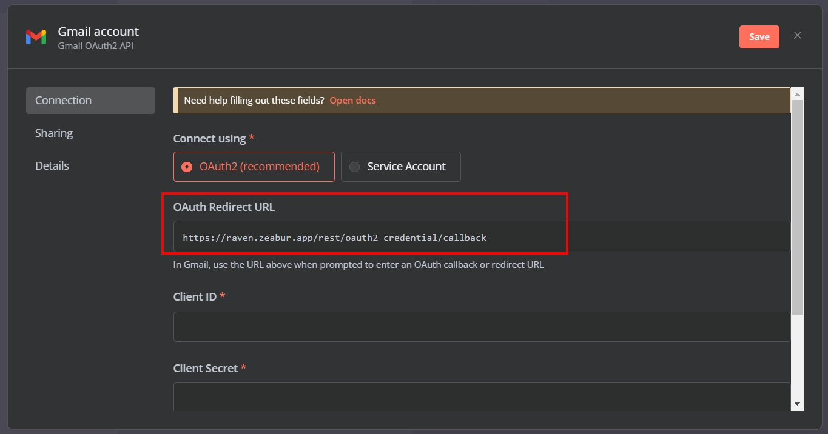Click the Gmail logo icon

click(36, 37)
